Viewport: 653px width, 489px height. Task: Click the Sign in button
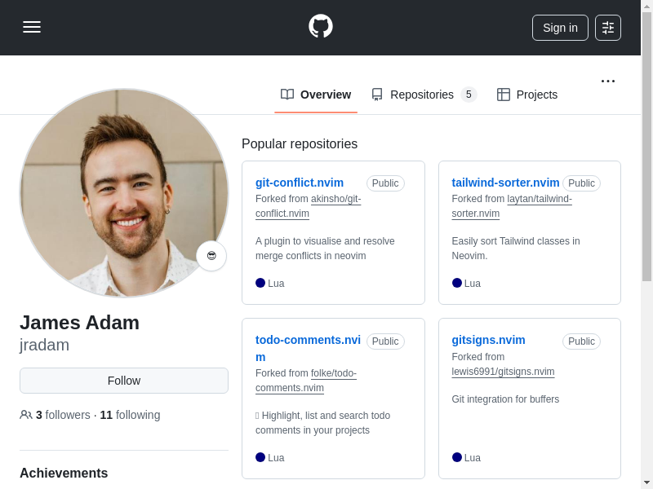pyautogui.click(x=559, y=28)
